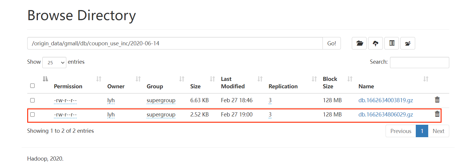This screenshot has height=168, width=475.
Task: Delete db.1662634806029.gz with trash icon
Action: coord(437,114)
